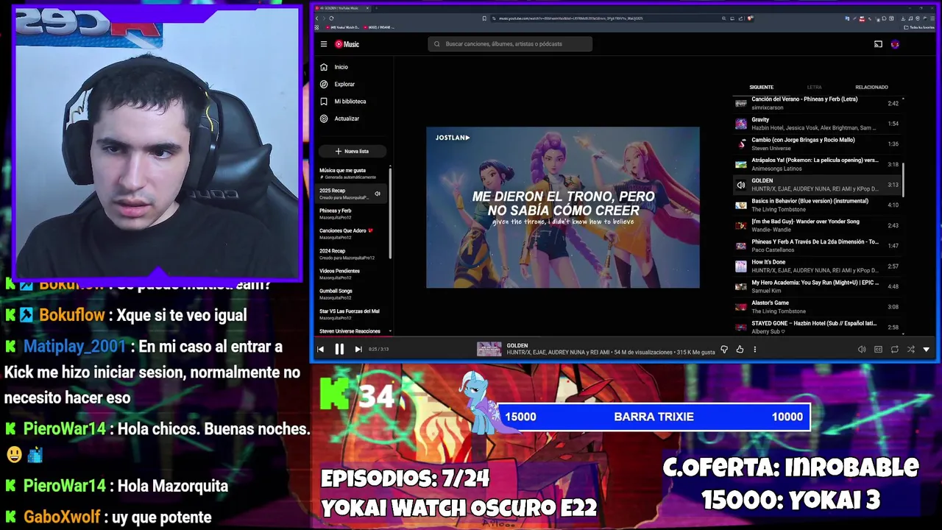Click the now-playing speaker icon beside GOLDEN
Screen dimensions: 942x530
pyautogui.click(x=740, y=185)
